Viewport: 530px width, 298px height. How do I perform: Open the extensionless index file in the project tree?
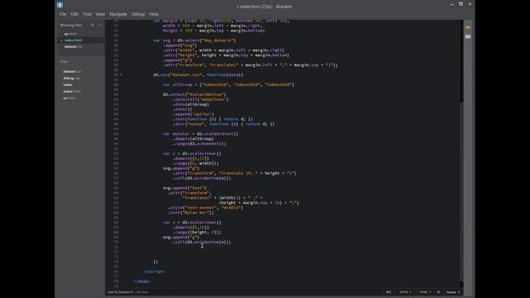pos(68,84)
